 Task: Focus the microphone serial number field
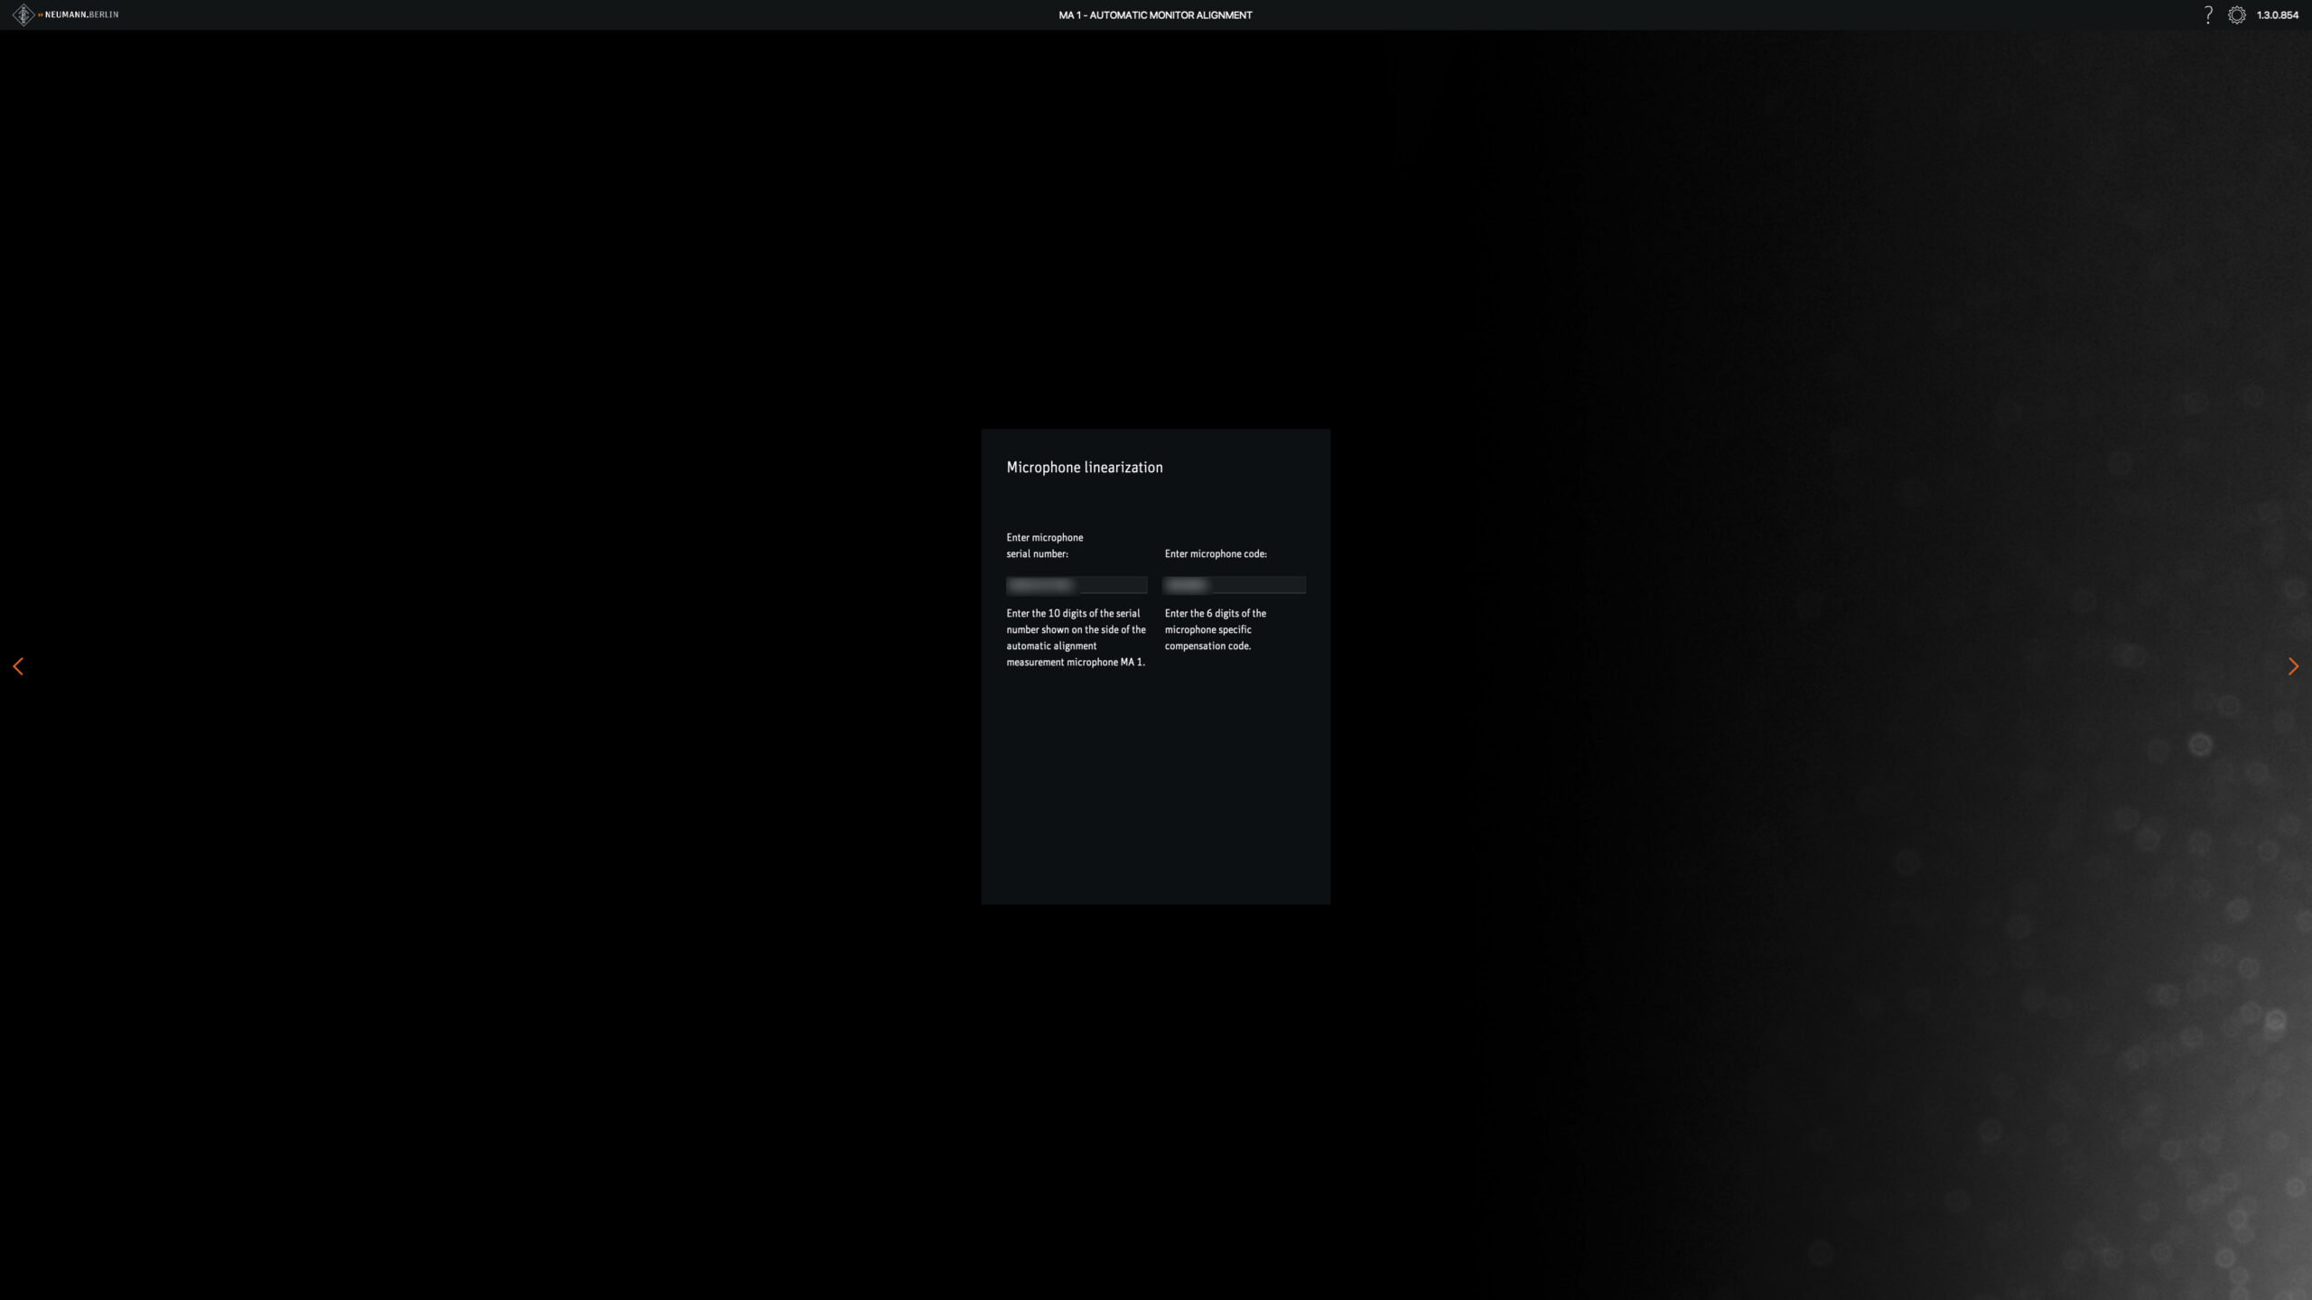coord(1077,585)
